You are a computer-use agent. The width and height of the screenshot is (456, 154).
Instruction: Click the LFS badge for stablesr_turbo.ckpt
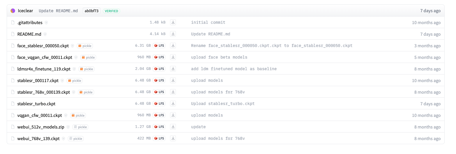159,104
